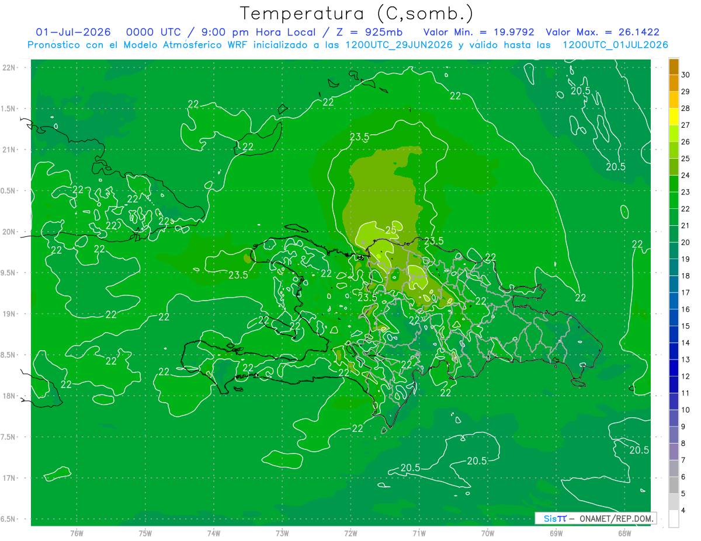Click the "9" label on the color scale

[x=684, y=427]
